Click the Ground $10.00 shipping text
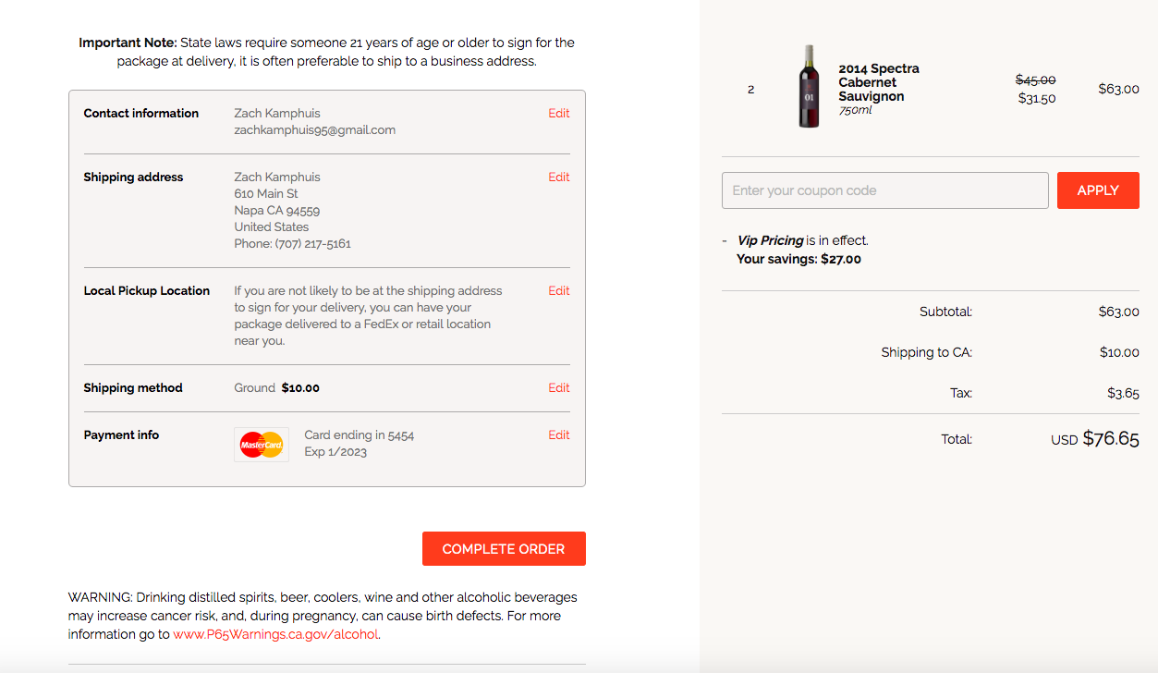The height and width of the screenshot is (673, 1158). (x=276, y=388)
